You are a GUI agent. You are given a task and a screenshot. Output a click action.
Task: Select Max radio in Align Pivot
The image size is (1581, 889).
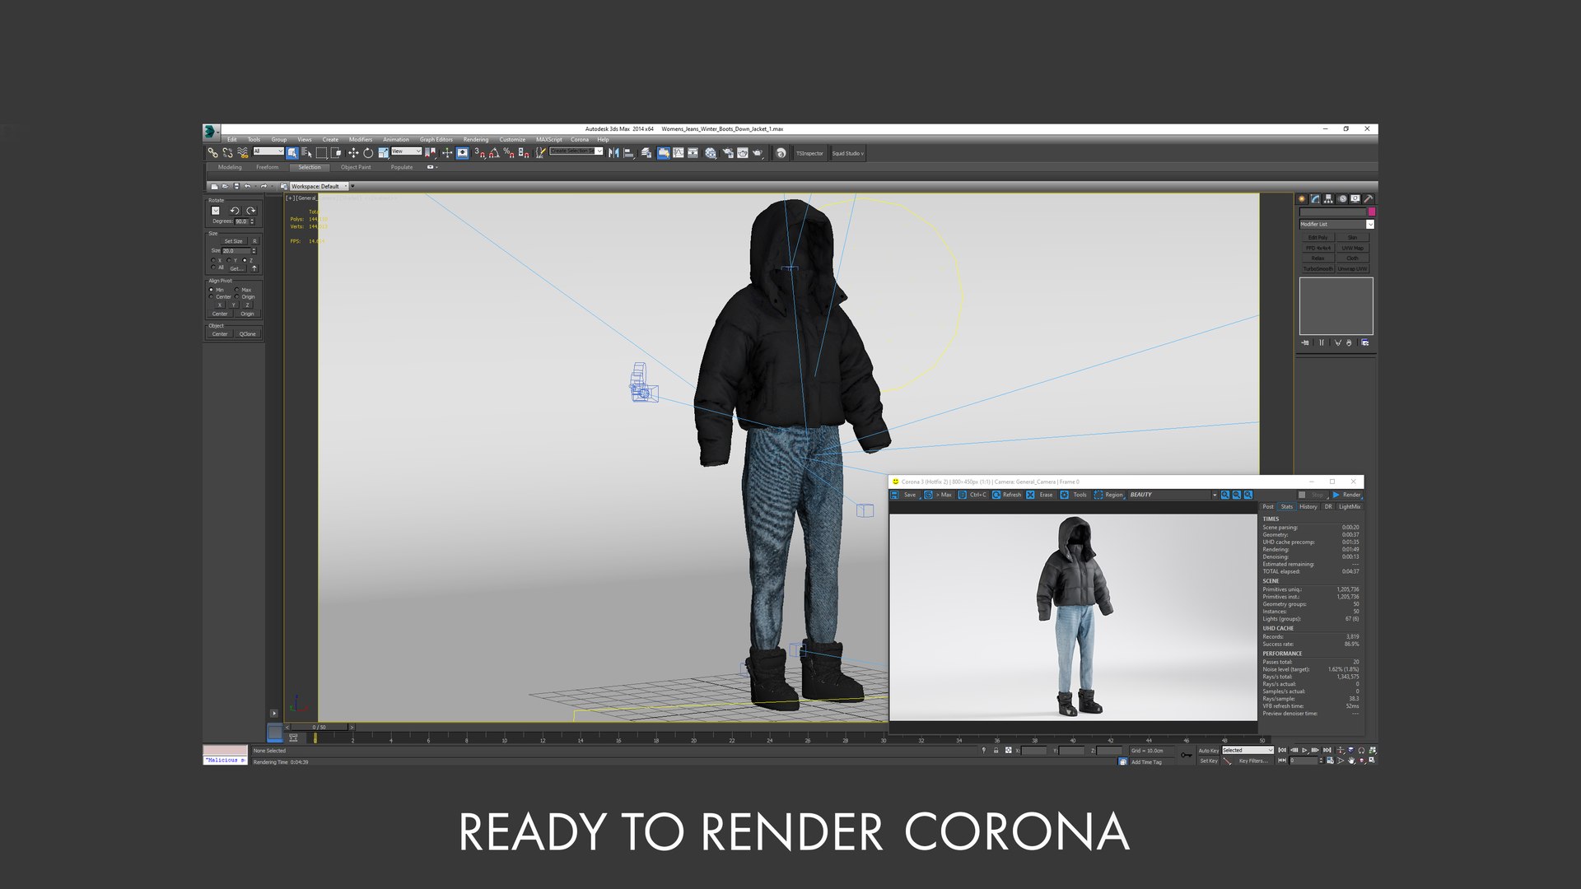236,290
